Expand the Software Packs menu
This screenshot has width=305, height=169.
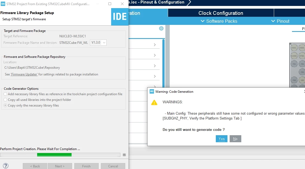[x=219, y=21]
